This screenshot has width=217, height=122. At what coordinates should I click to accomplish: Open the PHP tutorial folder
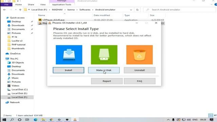[18, 45]
